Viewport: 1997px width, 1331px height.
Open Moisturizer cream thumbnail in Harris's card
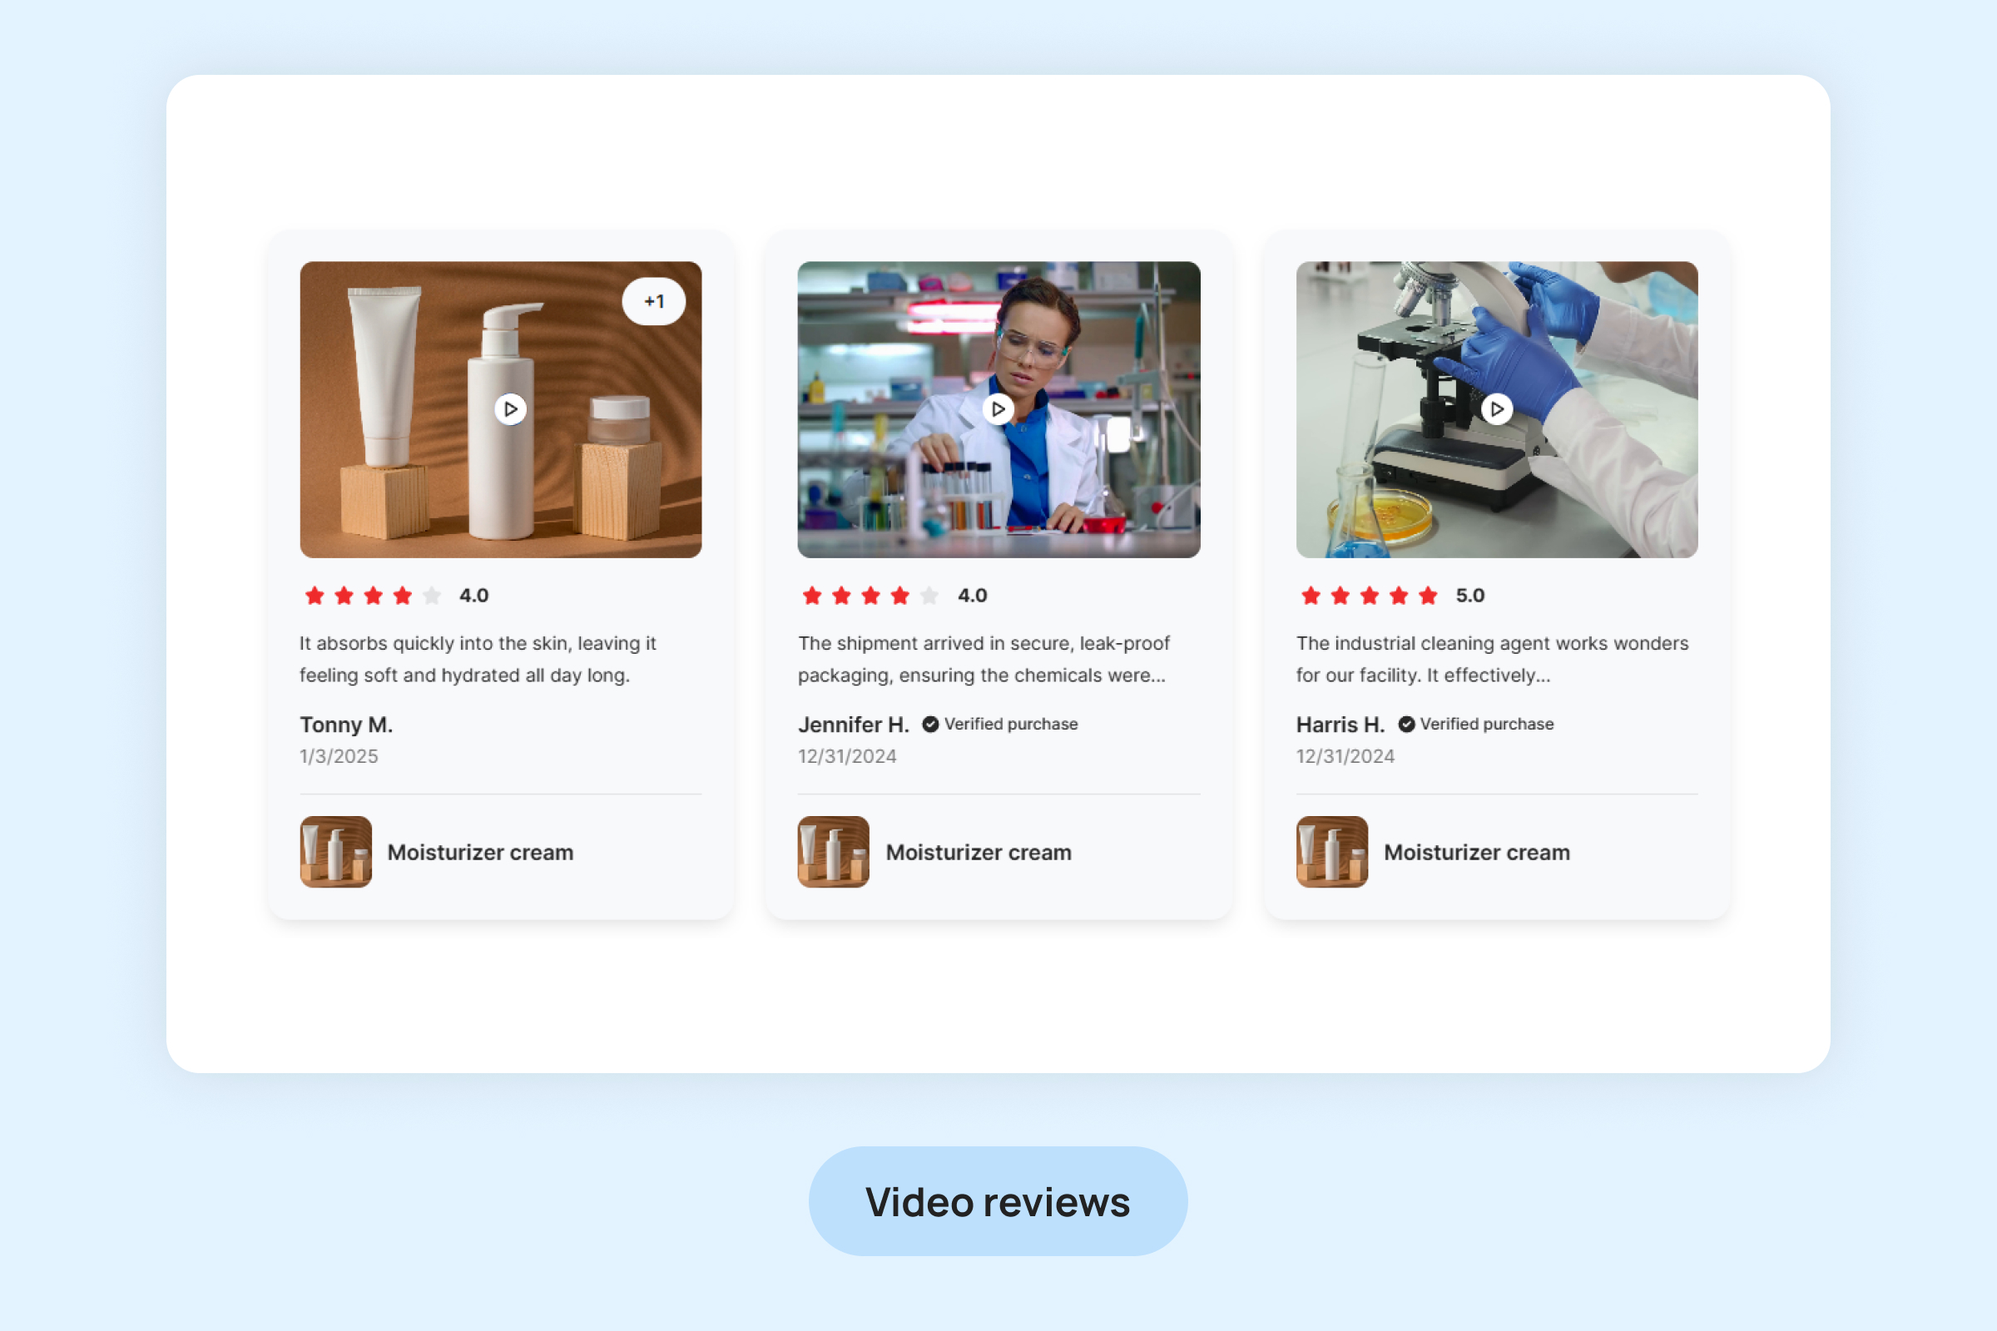coord(1331,851)
